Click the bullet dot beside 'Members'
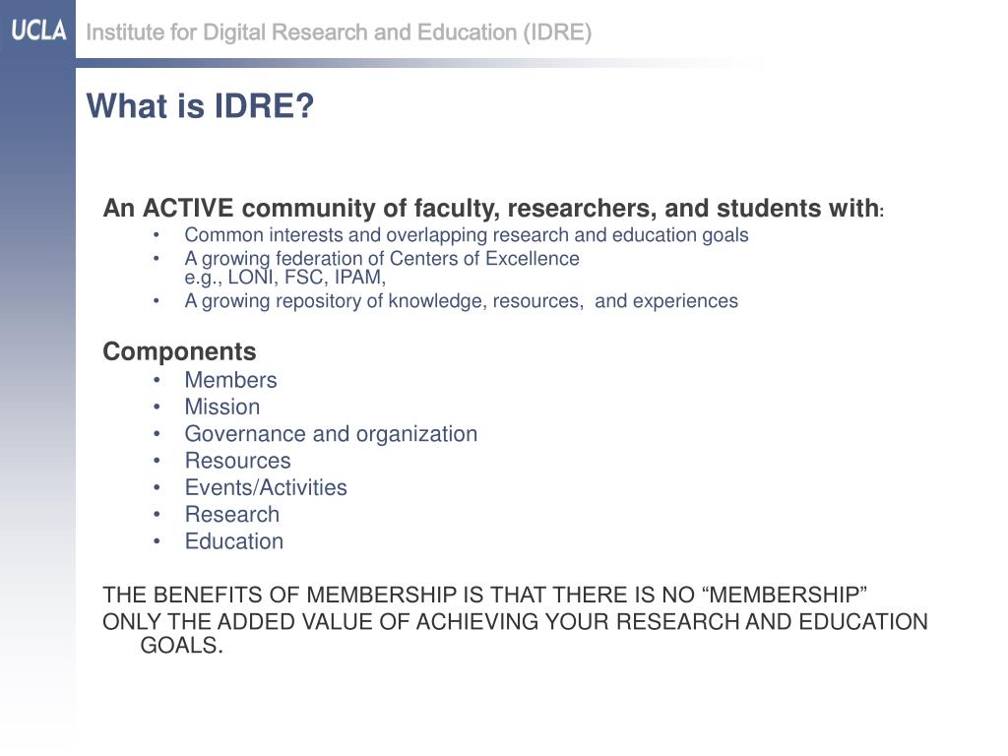This screenshot has width=1008, height=756. point(157,381)
